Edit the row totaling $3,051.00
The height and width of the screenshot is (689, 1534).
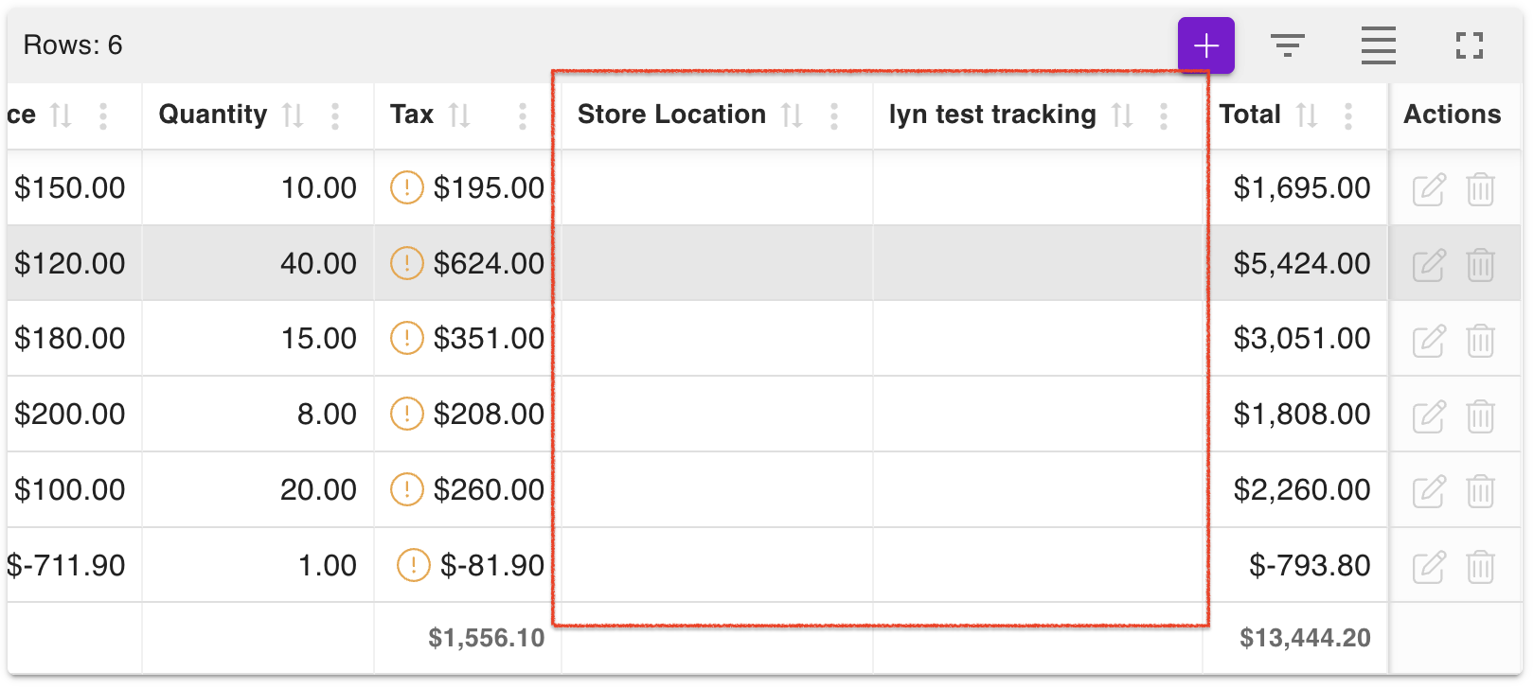tap(1429, 340)
